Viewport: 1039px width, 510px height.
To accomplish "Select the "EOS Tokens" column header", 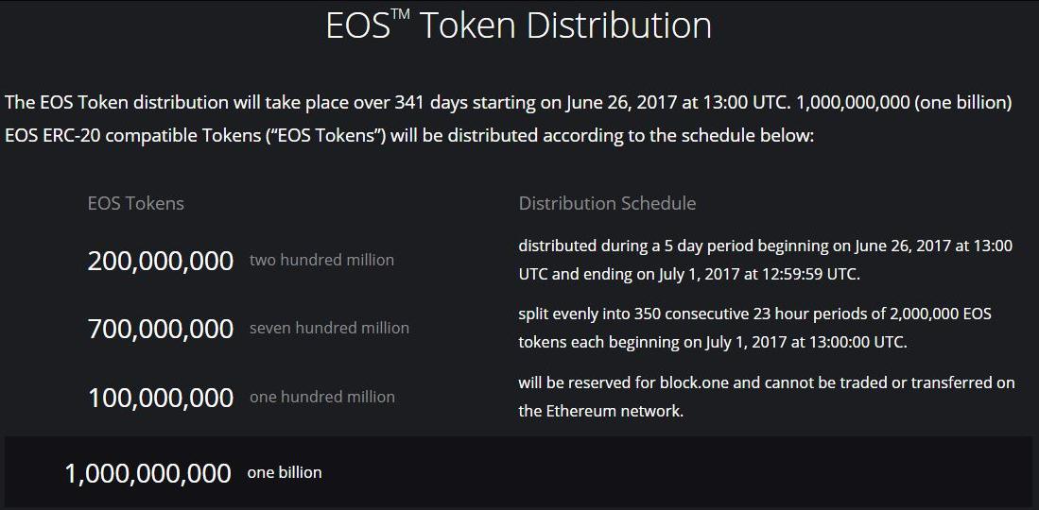I will [x=135, y=203].
